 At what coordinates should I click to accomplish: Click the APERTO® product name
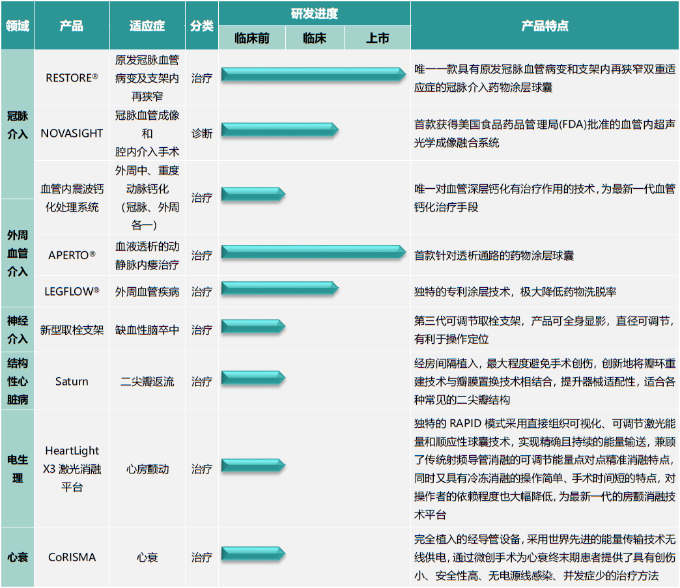click(x=72, y=255)
